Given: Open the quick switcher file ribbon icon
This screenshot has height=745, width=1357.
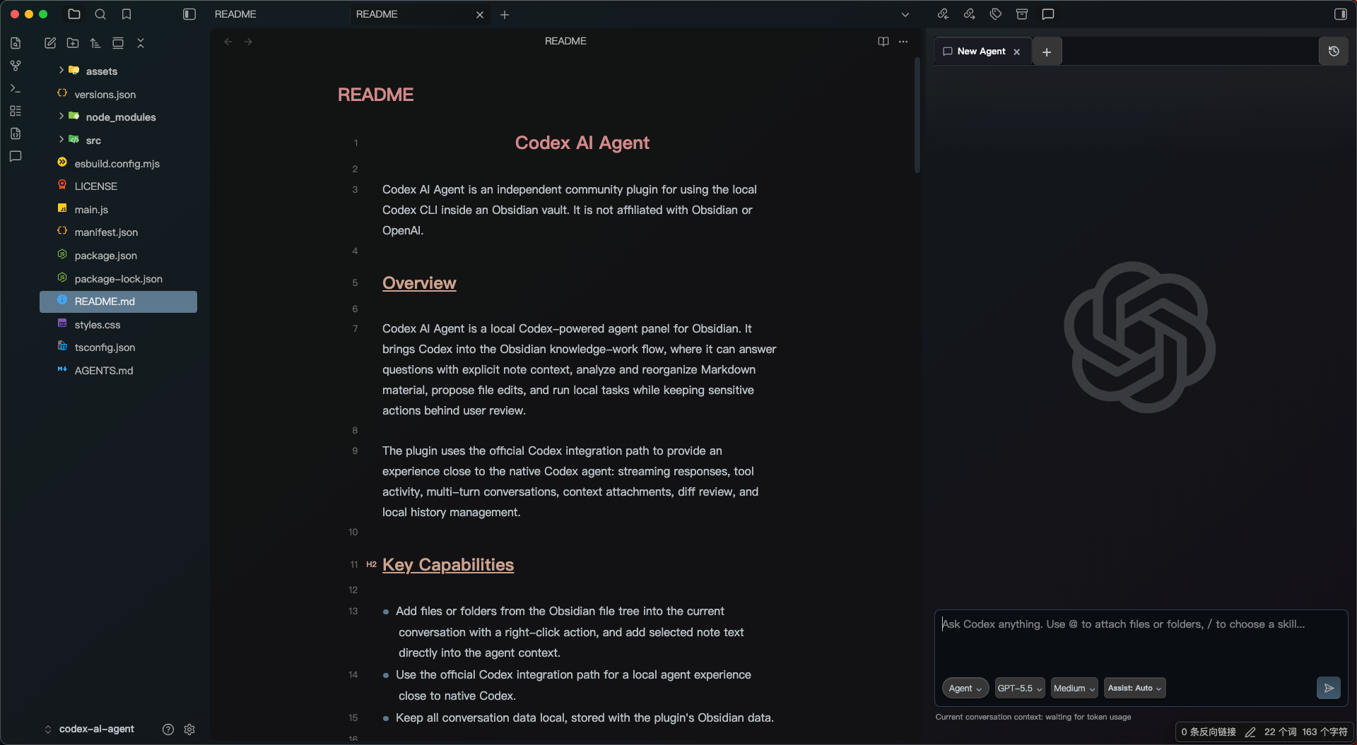Looking at the screenshot, I should point(16,43).
